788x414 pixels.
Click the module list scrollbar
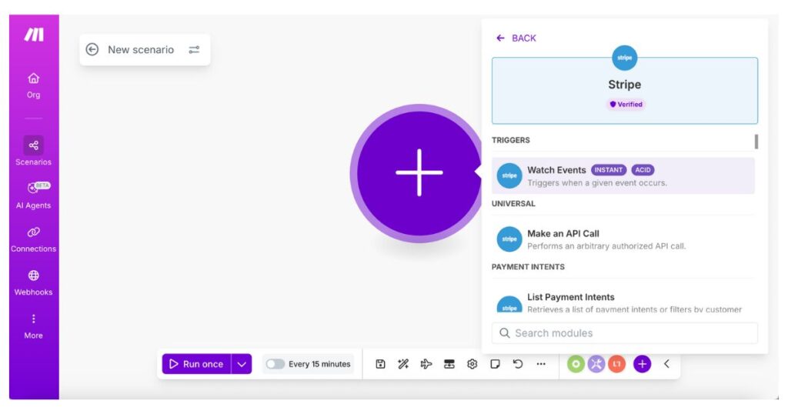[756, 142]
